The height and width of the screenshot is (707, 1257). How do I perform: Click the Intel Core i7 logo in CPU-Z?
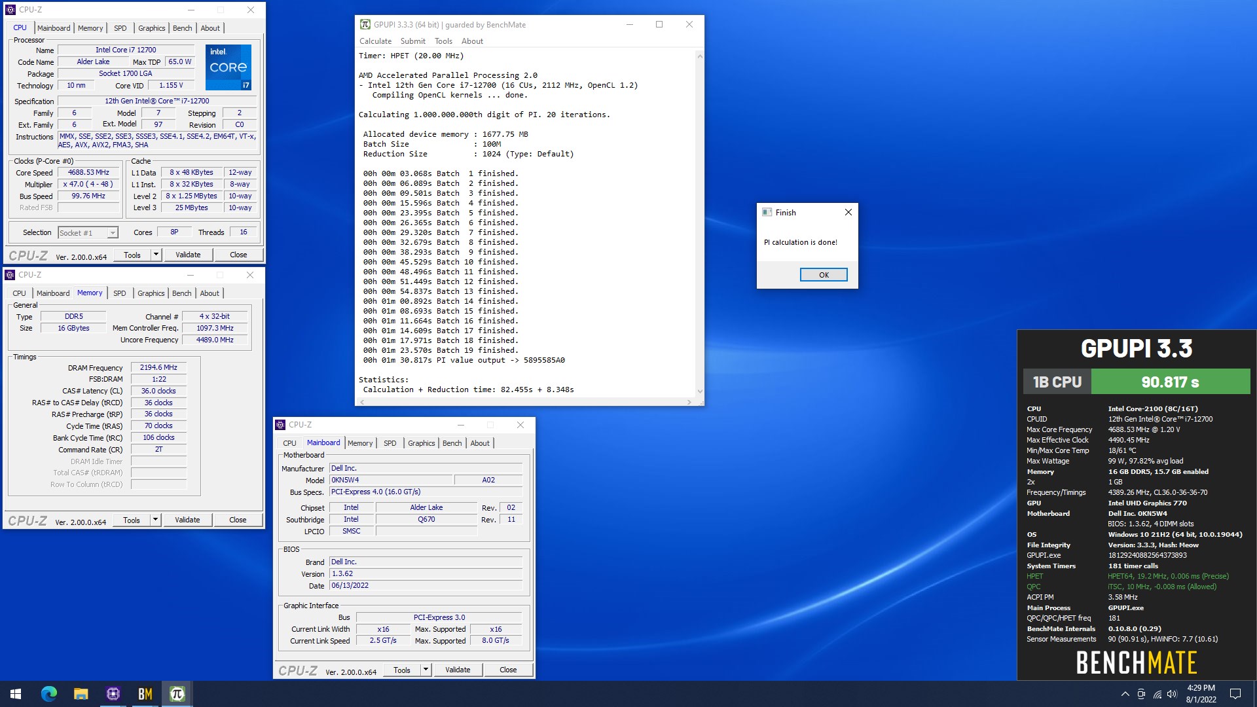pyautogui.click(x=228, y=67)
